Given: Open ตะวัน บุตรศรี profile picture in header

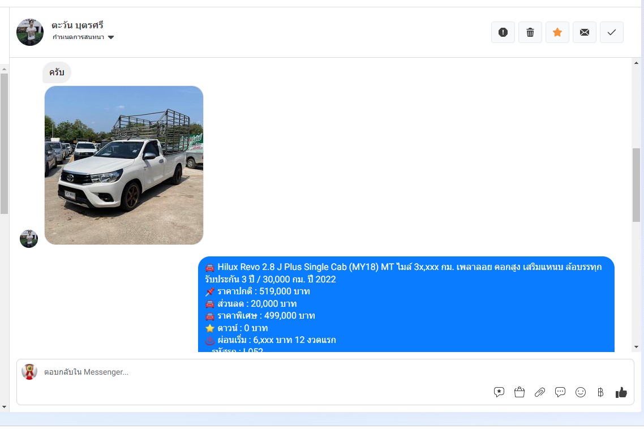Looking at the screenshot, I should point(30,32).
